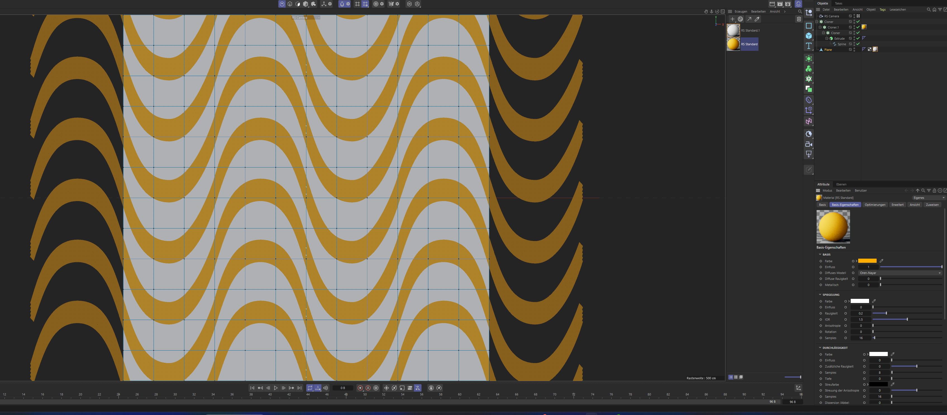Click Viewport Solo eye hexagon icon
This screenshot has height=415, width=947.
pos(409,4)
